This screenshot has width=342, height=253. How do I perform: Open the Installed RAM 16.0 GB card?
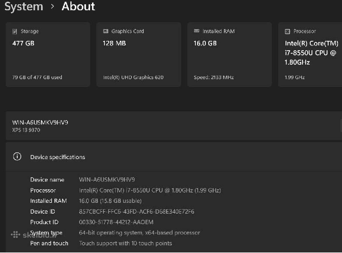coord(229,55)
